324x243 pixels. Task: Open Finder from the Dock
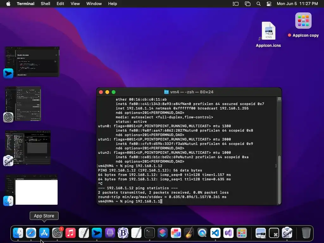[x=18, y=233]
